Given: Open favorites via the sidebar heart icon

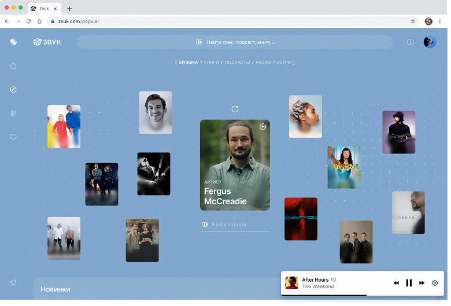Looking at the screenshot, I should (x=13, y=137).
